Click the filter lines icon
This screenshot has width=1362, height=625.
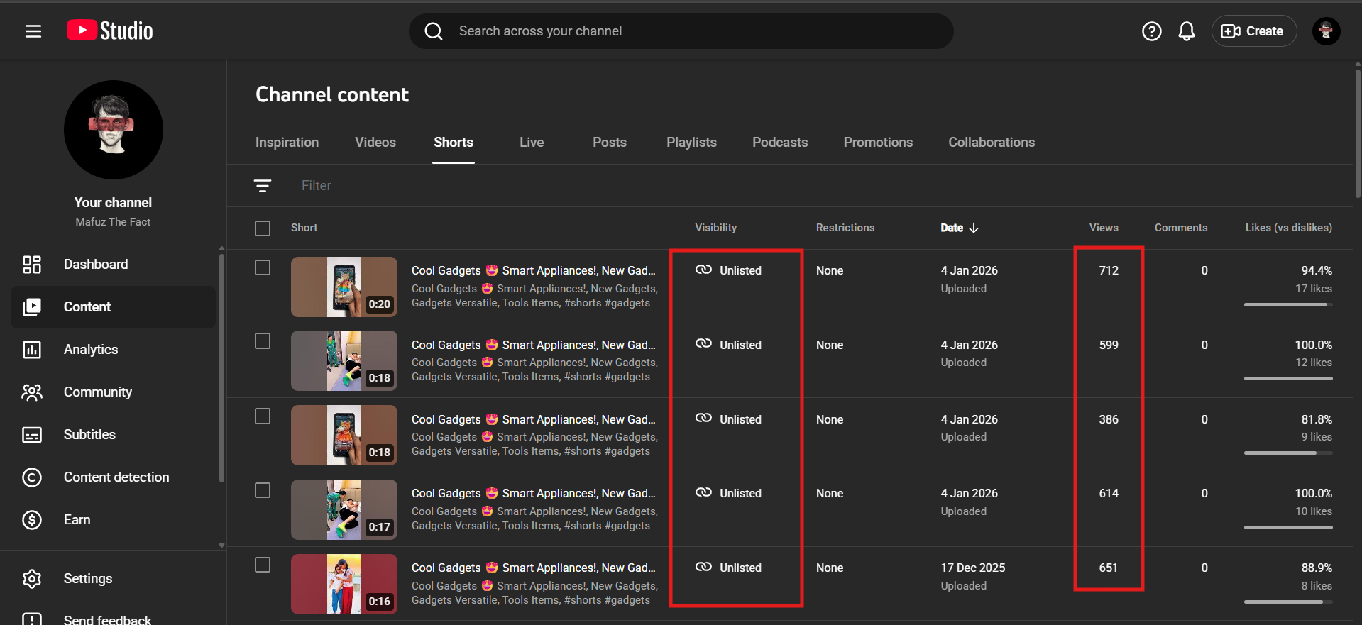[x=263, y=186]
